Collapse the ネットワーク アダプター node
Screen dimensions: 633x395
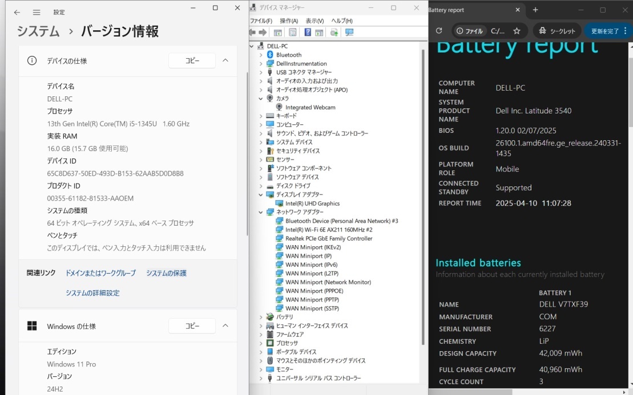pyautogui.click(x=261, y=212)
